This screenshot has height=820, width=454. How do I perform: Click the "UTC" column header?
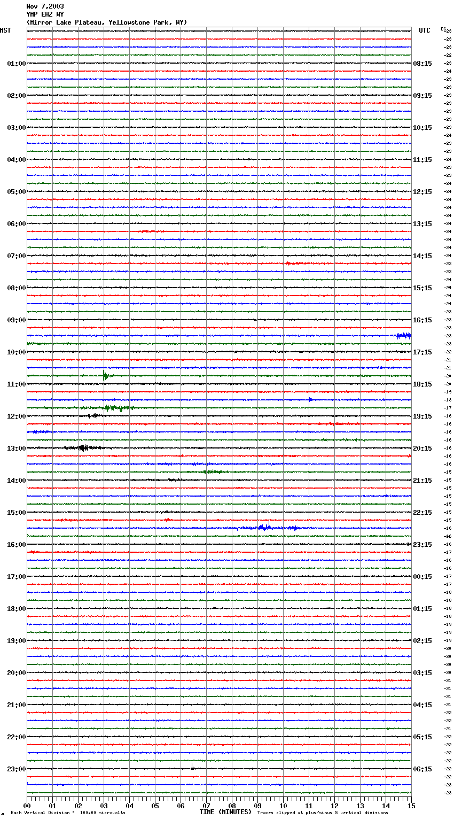point(424,30)
